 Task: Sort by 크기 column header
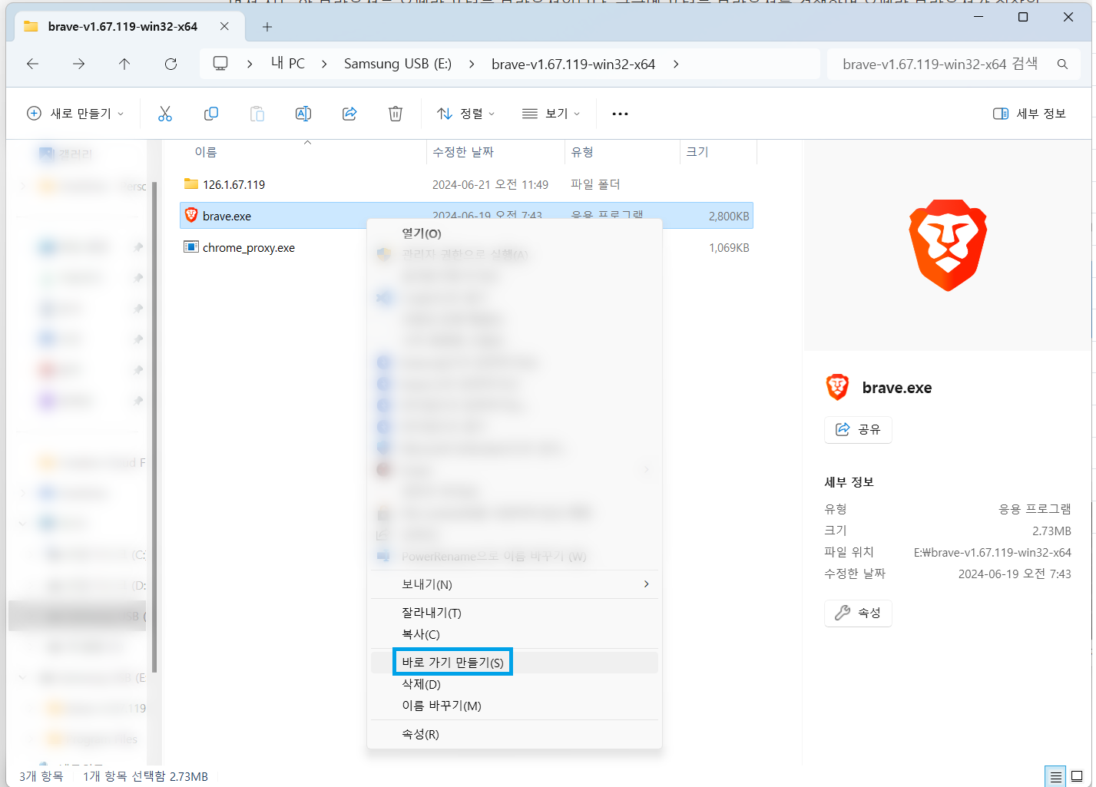coord(718,152)
